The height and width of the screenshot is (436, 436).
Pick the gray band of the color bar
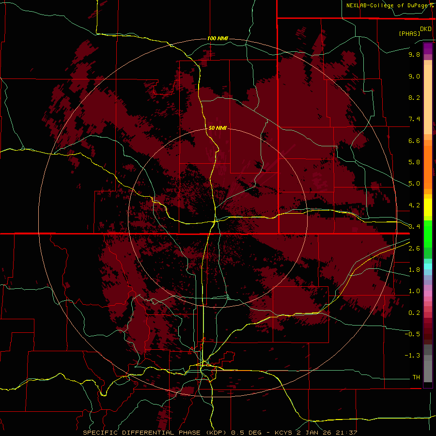pos(428,364)
